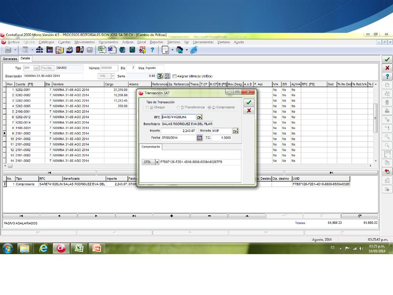
Task: Open Contafiscal CF app in Windows taskbar
Action: [x=61, y=249]
